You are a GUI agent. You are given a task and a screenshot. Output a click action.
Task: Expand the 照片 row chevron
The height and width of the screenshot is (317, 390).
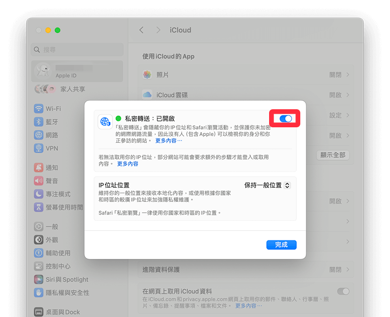[x=348, y=75]
